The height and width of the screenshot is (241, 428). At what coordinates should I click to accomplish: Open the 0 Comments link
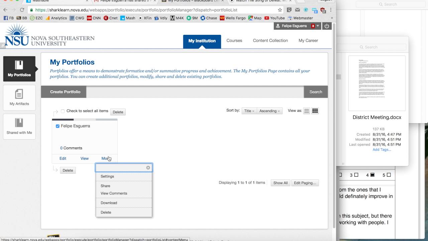point(71,148)
